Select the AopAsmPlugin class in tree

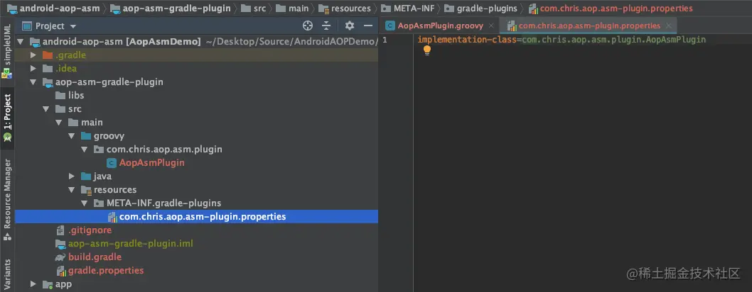151,162
